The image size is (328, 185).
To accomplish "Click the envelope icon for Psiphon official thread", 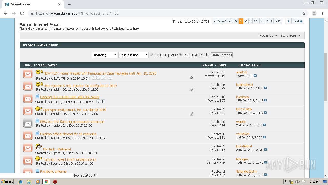I will [28, 136].
